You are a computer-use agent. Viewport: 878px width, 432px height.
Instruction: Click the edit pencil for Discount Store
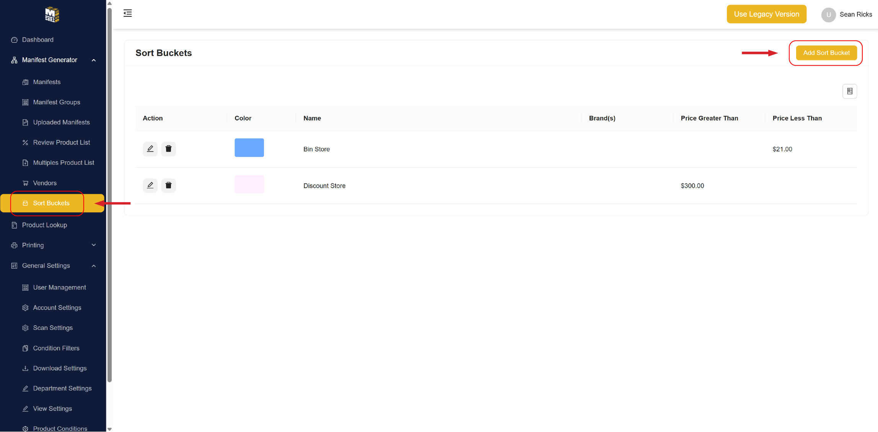click(150, 185)
